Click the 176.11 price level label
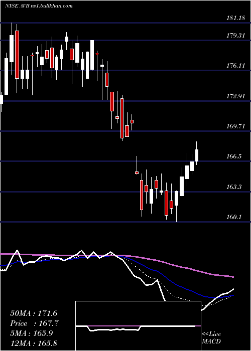 (x=235, y=66)
